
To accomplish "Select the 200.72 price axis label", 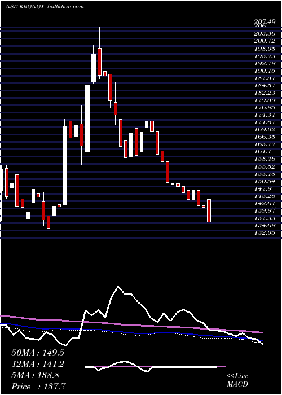I will [265, 41].
